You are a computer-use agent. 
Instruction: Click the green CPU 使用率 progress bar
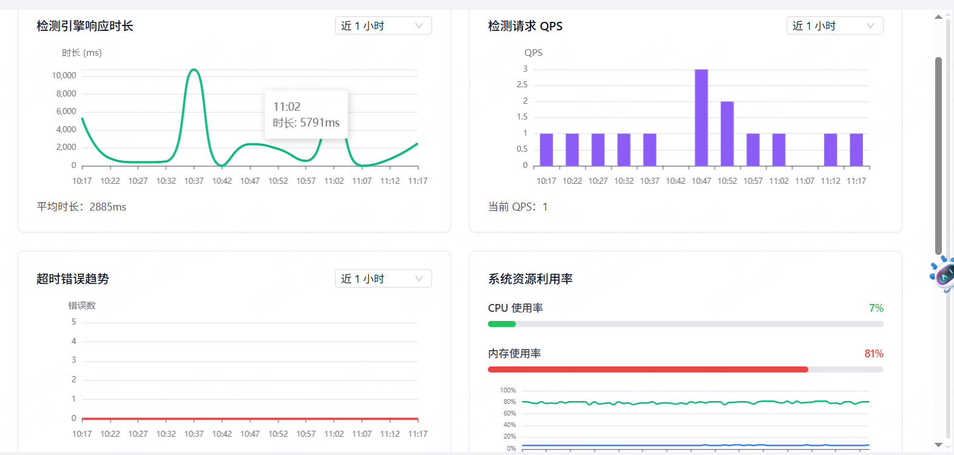tap(502, 324)
